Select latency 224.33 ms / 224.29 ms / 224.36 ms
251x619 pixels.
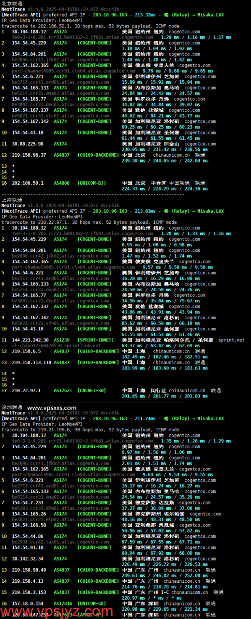pyautogui.click(x=164, y=189)
